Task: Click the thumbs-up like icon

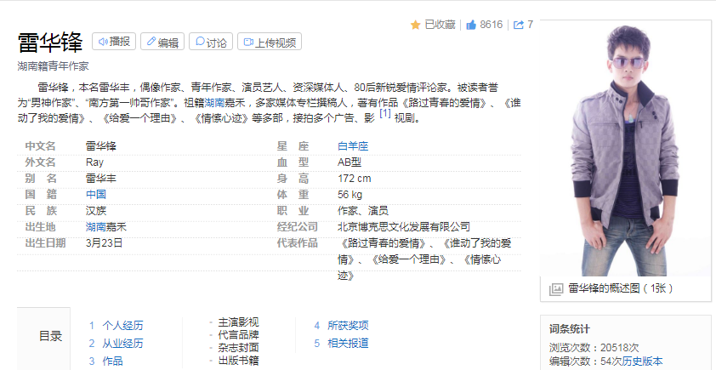Action: [x=470, y=25]
